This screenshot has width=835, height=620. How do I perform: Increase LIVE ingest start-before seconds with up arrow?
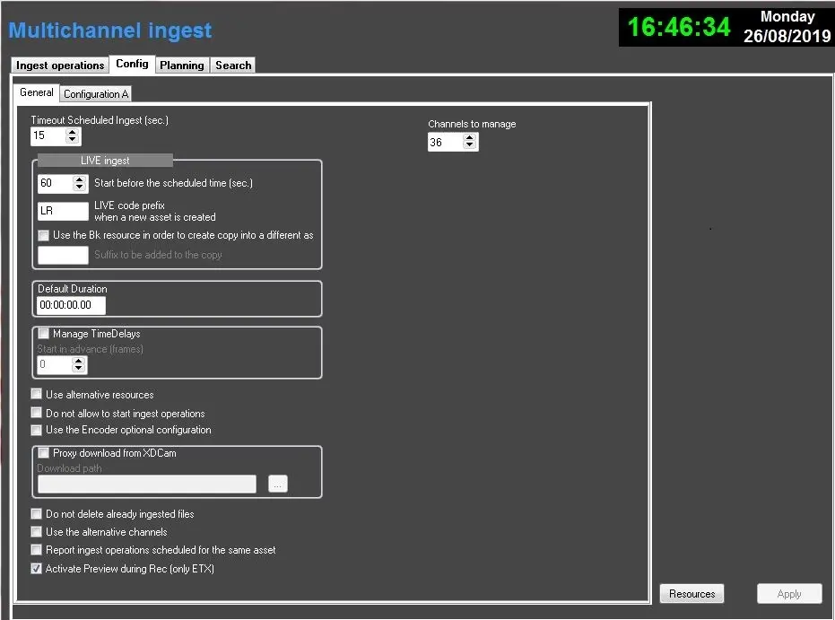click(79, 179)
